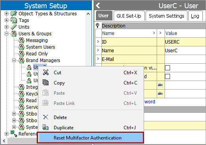Screen dimensions: 206x145
Task: Toggle the checkbox below the vi... row
Action: (x=167, y=77)
